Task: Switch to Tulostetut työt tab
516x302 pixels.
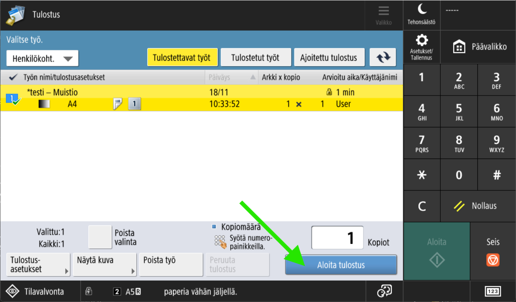Action: coord(255,57)
